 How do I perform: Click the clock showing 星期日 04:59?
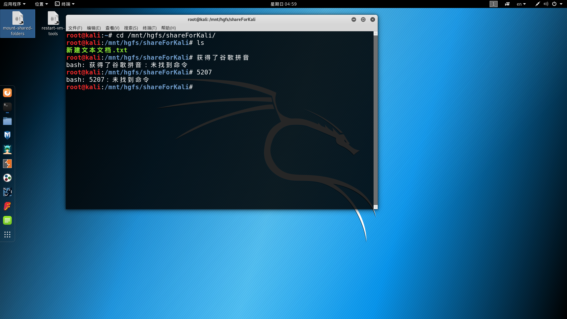283,4
